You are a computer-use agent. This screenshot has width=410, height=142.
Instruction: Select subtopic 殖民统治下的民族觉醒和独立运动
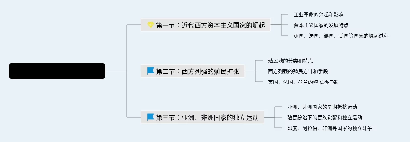(x=324, y=118)
